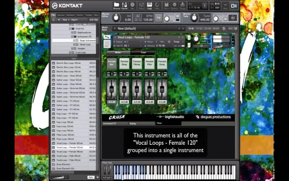Viewport: 289px width, 181px height.
Task: Click the exclamation panic button
Action: point(204,6)
